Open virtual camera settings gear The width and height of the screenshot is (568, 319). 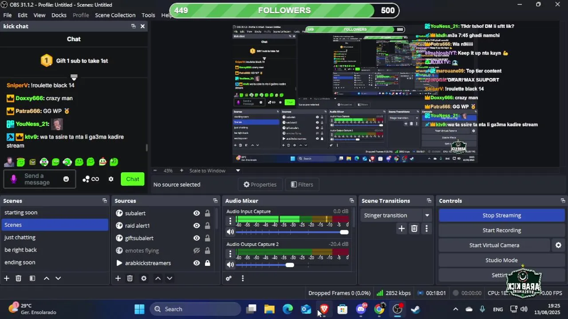coord(558,245)
